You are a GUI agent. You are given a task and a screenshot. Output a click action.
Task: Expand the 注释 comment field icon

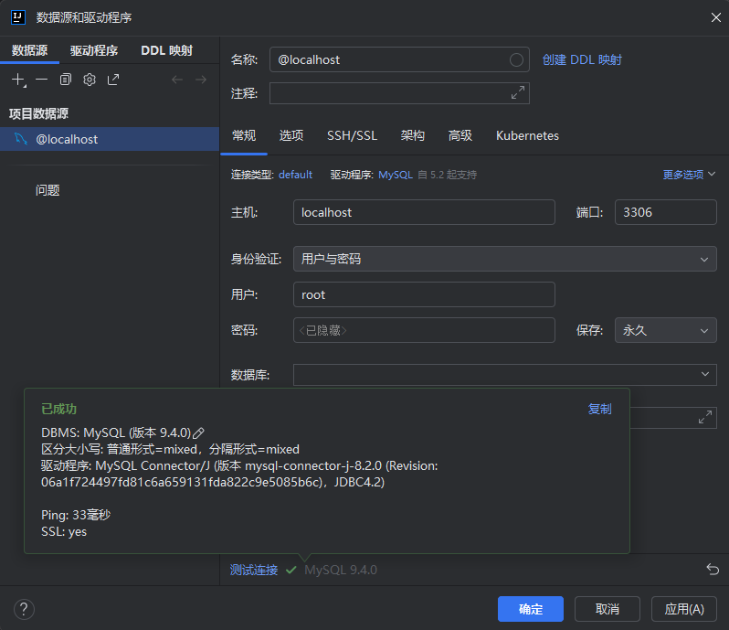tap(518, 93)
